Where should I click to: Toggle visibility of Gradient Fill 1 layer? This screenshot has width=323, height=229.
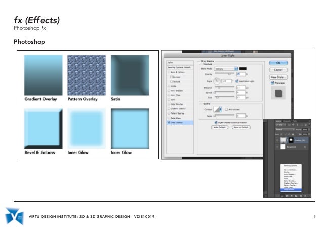277,140
